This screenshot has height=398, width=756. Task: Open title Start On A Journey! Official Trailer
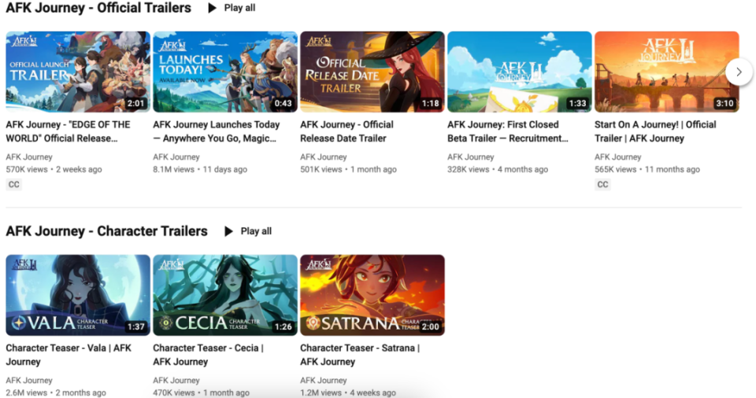[x=655, y=131]
